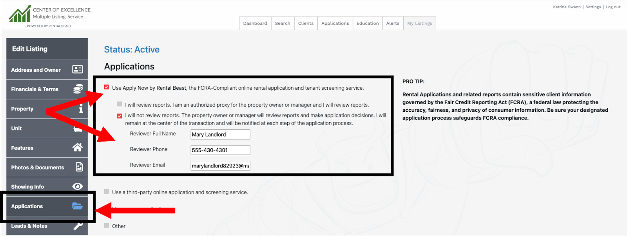Click the wrench icon beside Leads & Notes

pos(78,226)
